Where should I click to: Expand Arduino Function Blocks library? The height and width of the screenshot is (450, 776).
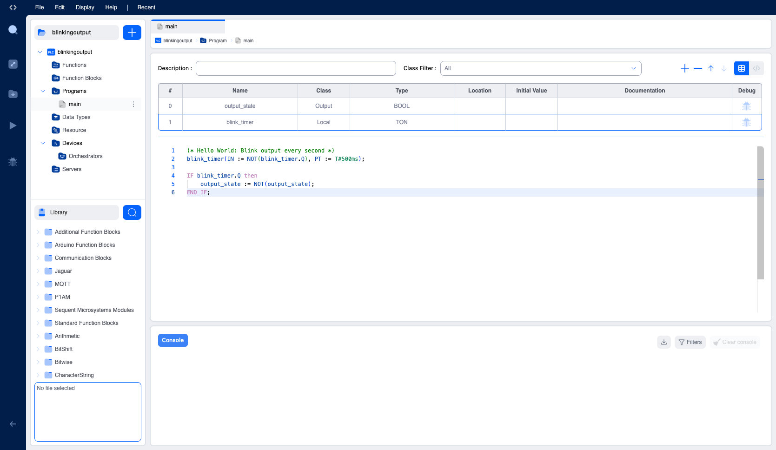pos(38,245)
